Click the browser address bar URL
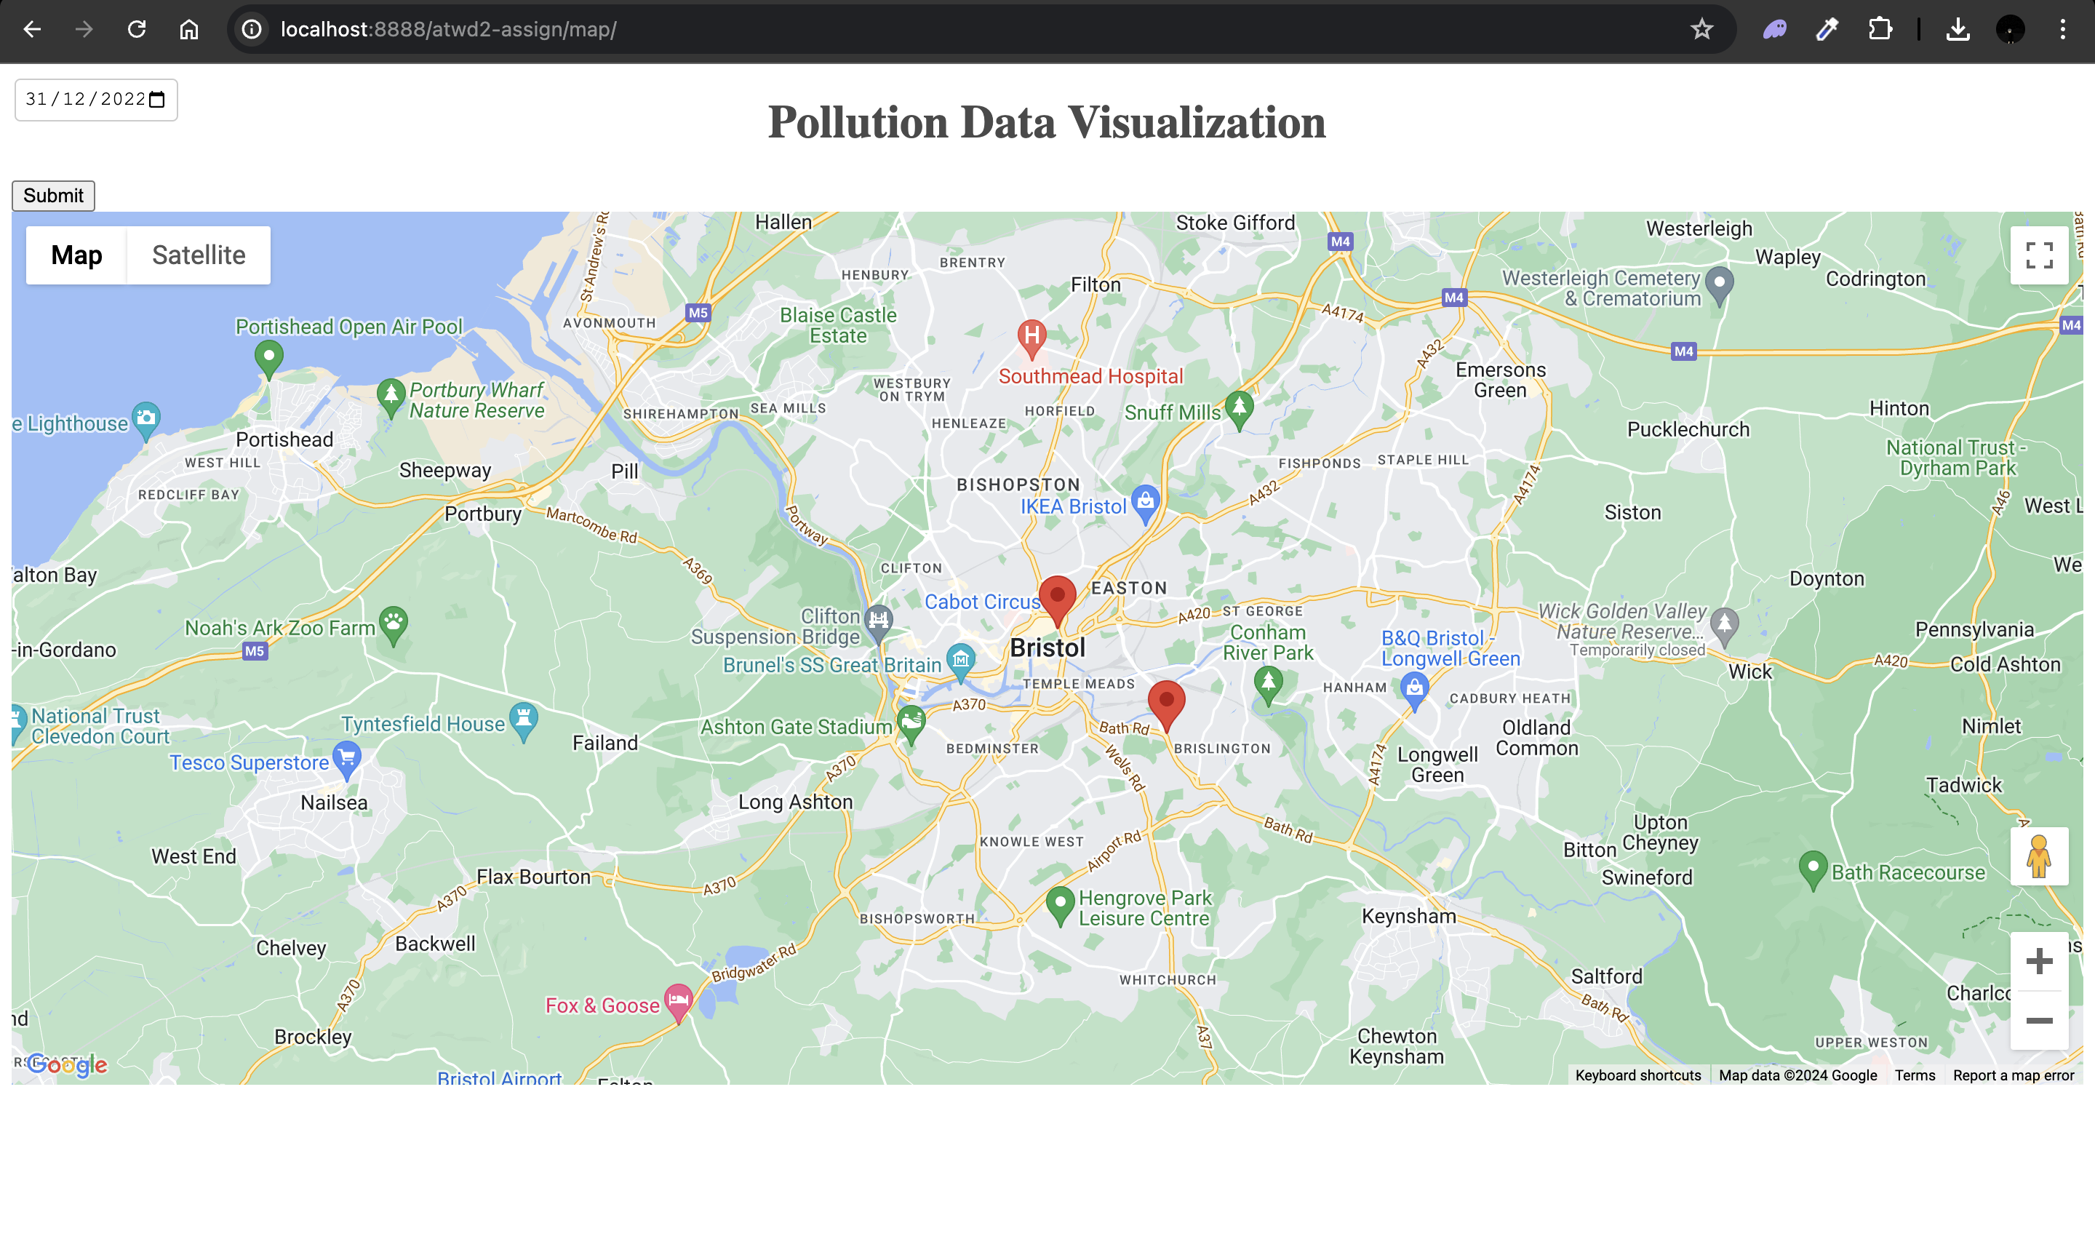 [x=449, y=29]
